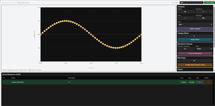
Task: Click the Max Slope value field
Action: coord(195,61)
